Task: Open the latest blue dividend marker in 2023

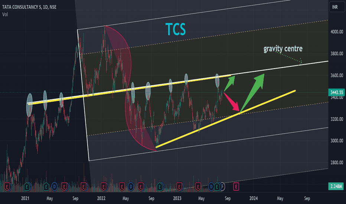Action: pos(211,187)
